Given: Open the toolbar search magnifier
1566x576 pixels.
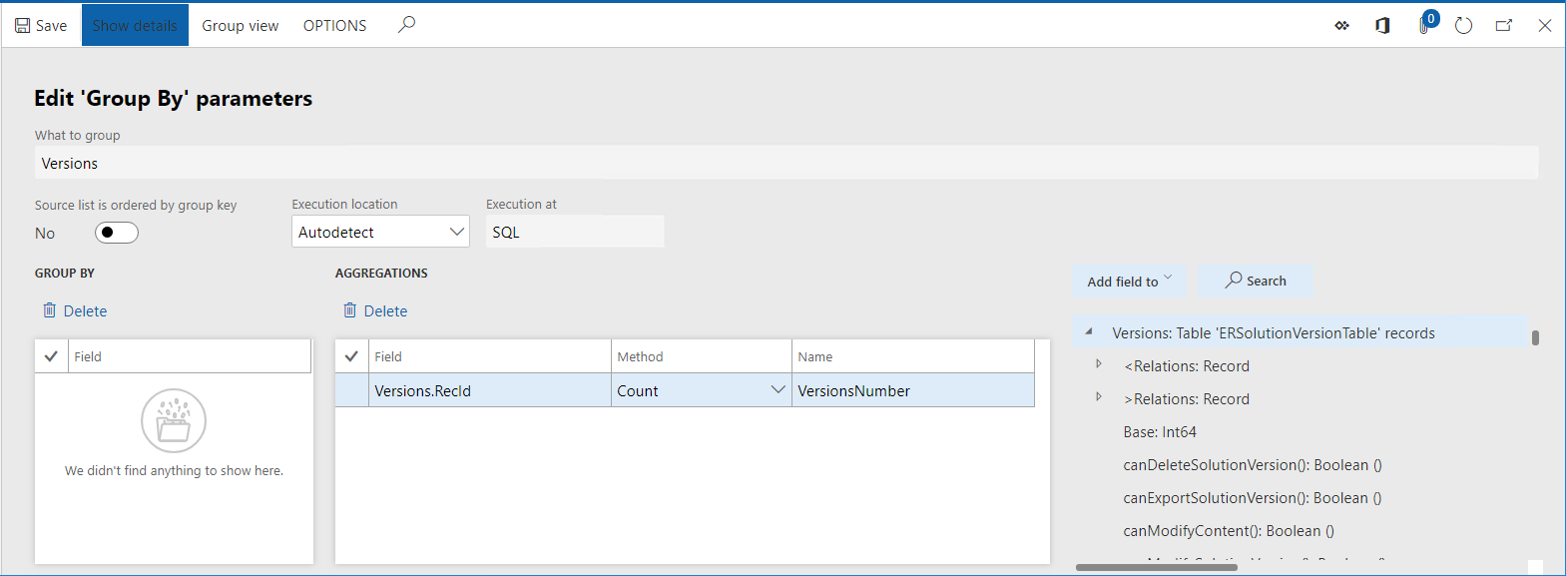Looking at the screenshot, I should 406,25.
